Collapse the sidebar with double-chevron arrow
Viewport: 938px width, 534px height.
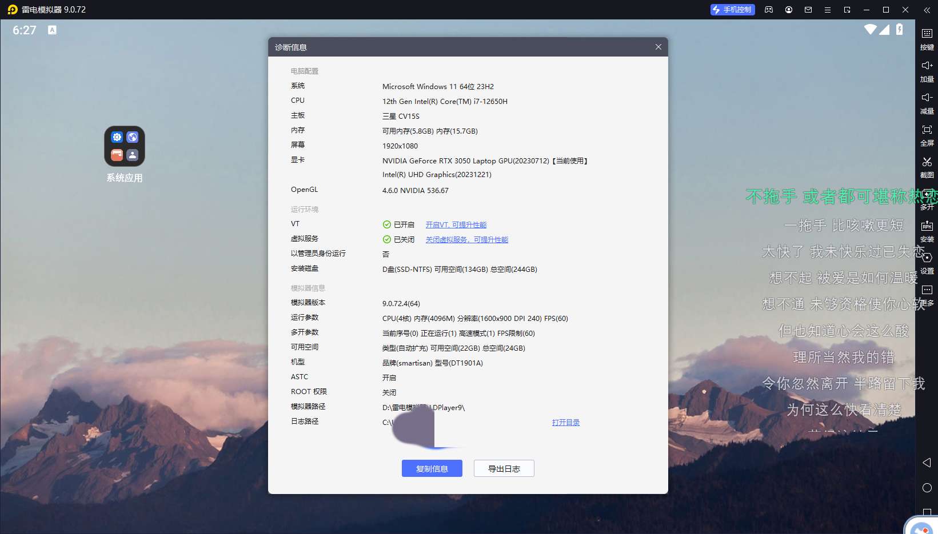(927, 10)
